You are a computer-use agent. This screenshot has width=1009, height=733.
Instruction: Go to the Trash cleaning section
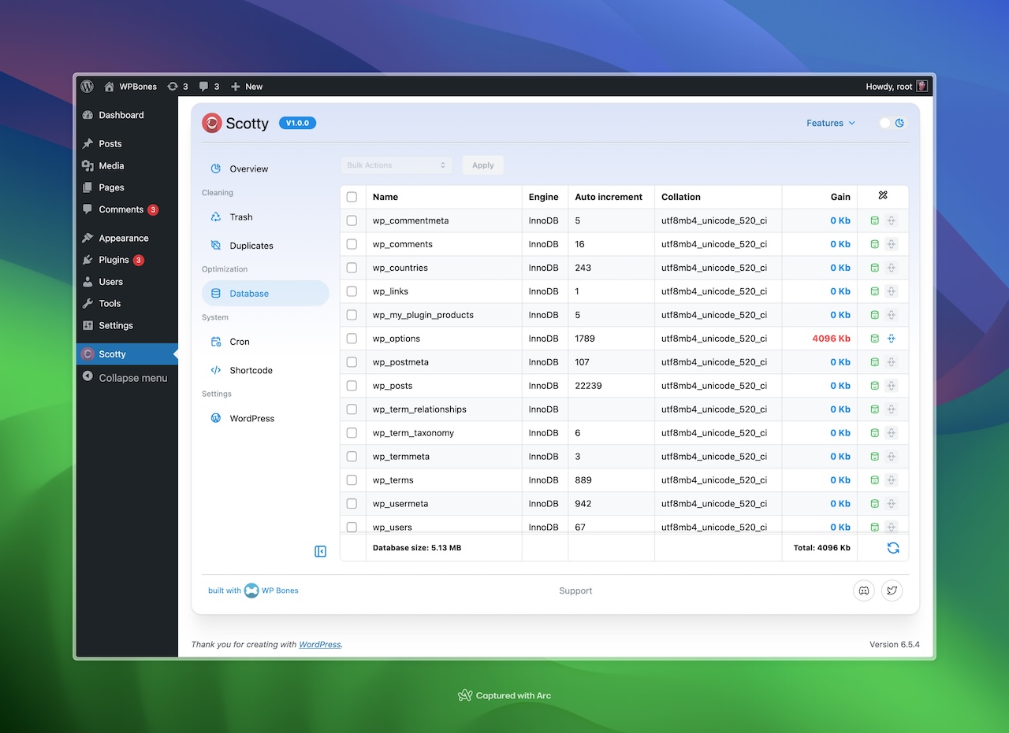[x=266, y=217]
